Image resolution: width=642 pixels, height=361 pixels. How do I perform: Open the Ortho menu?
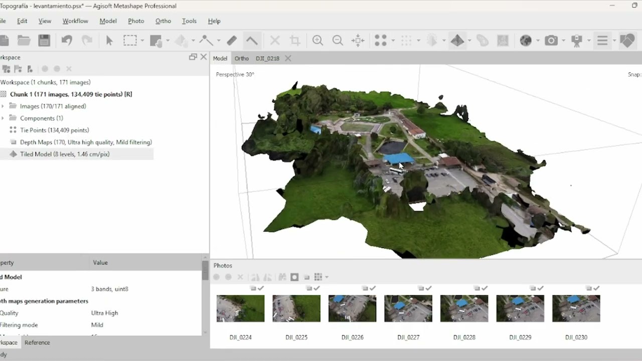tap(163, 21)
